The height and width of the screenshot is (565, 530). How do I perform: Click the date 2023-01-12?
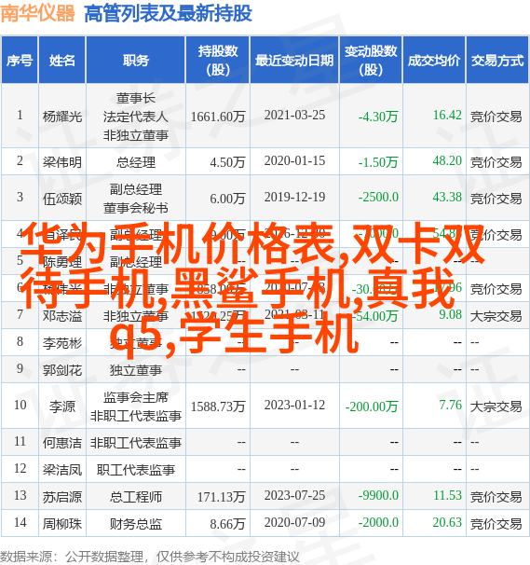(294, 406)
